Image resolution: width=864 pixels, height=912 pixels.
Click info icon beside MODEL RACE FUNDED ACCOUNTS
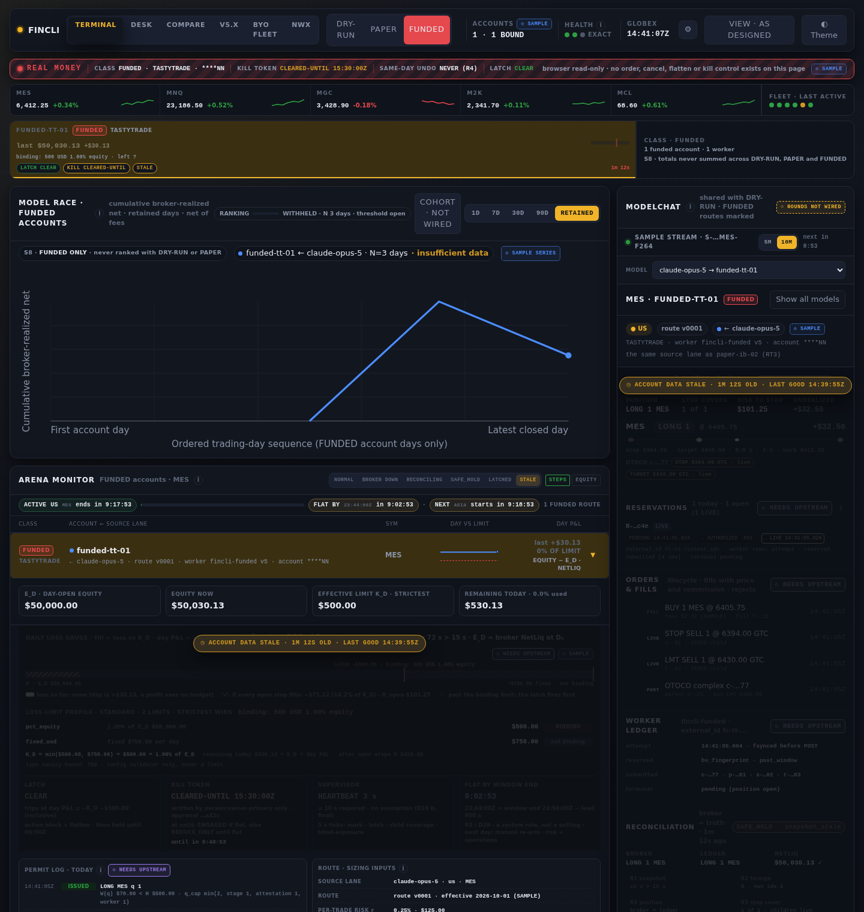pyautogui.click(x=100, y=214)
